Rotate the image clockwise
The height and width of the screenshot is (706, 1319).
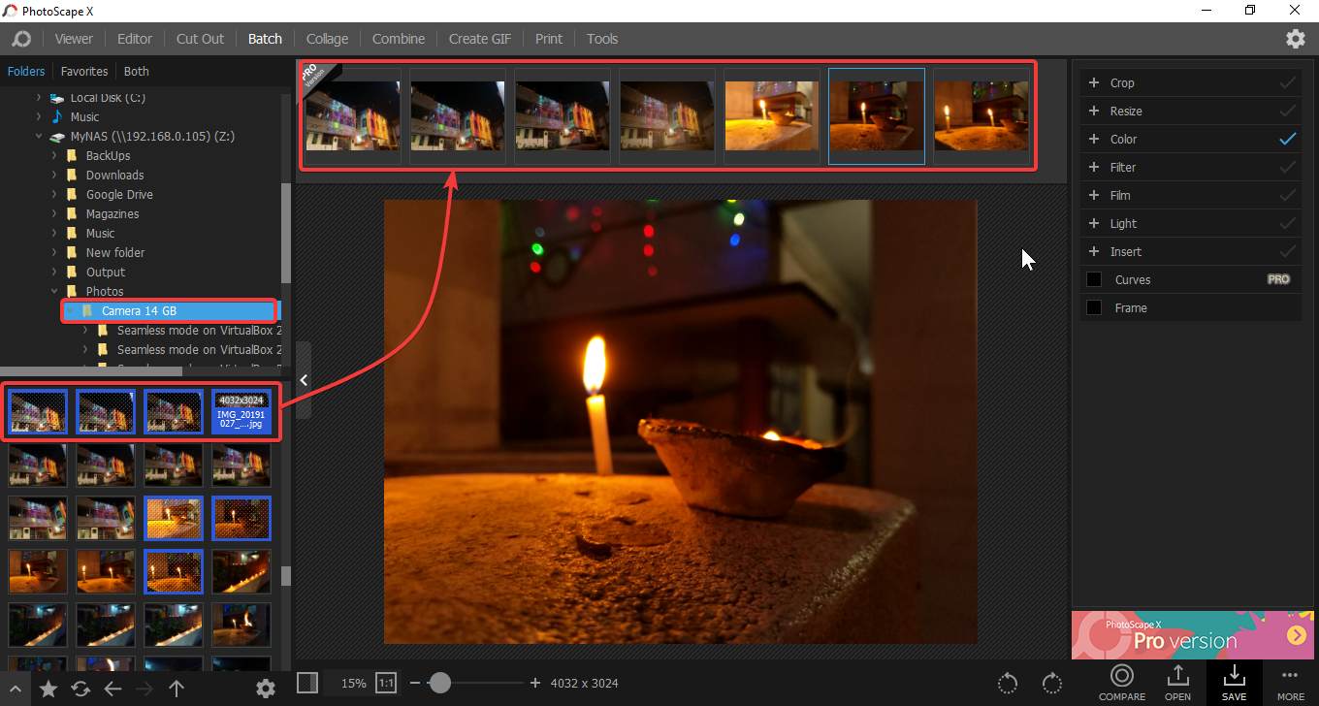pyautogui.click(x=1052, y=683)
